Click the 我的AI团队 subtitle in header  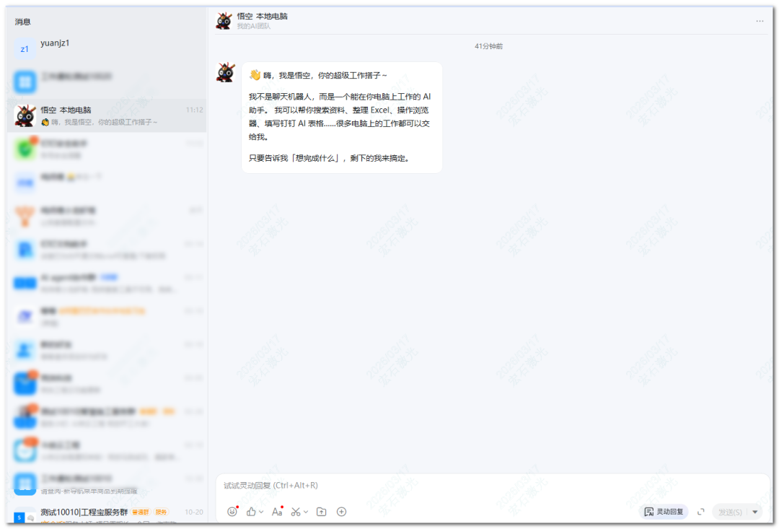253,26
